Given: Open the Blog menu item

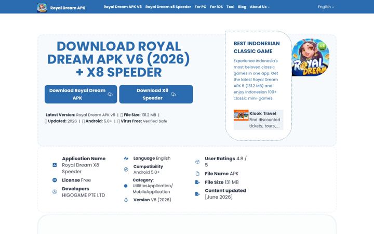Looking at the screenshot, I should pos(242,7).
